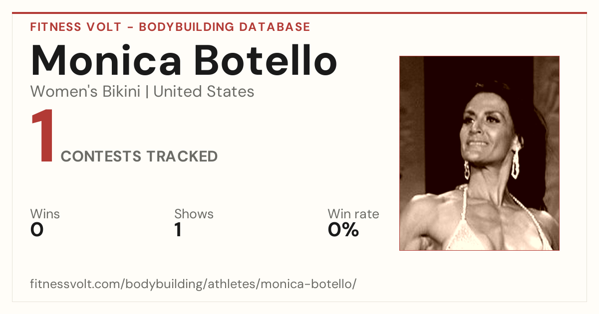
Task: Click the red top border line
Action: click(299, 13)
